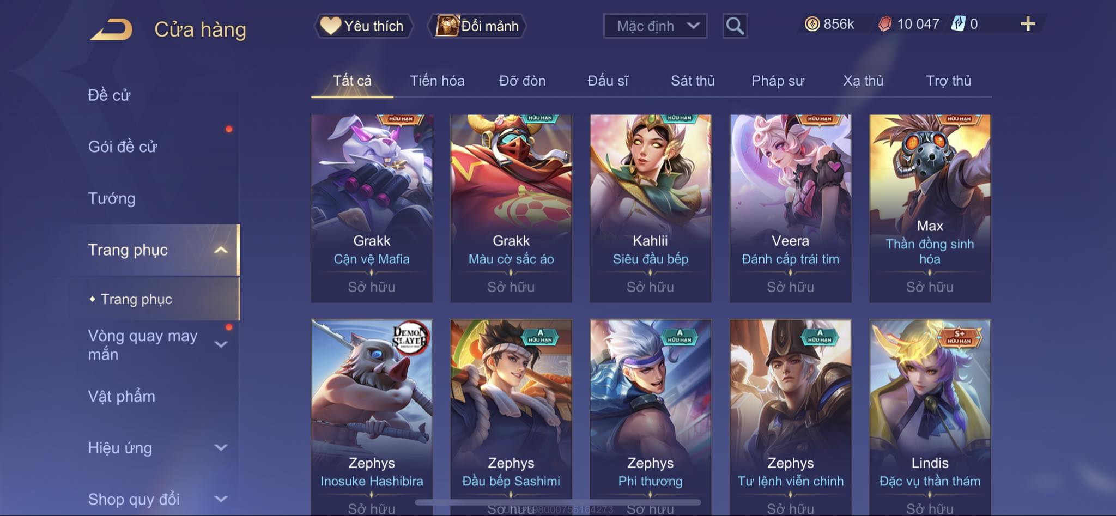
Task: Open Yêu thích heart favorites
Action: (362, 26)
